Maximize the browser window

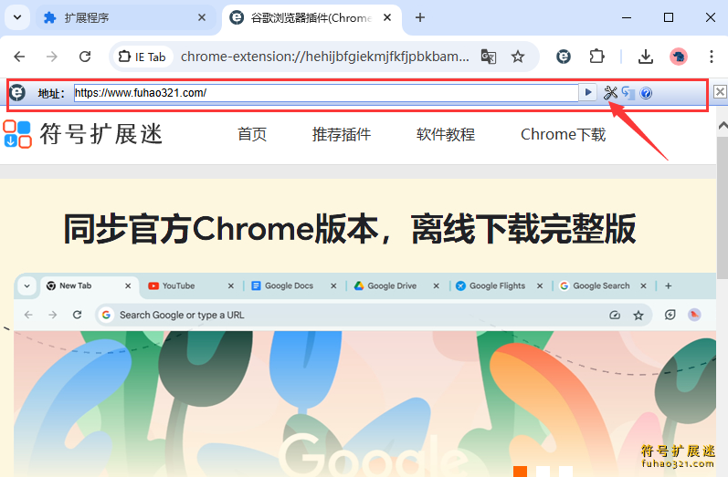click(669, 17)
